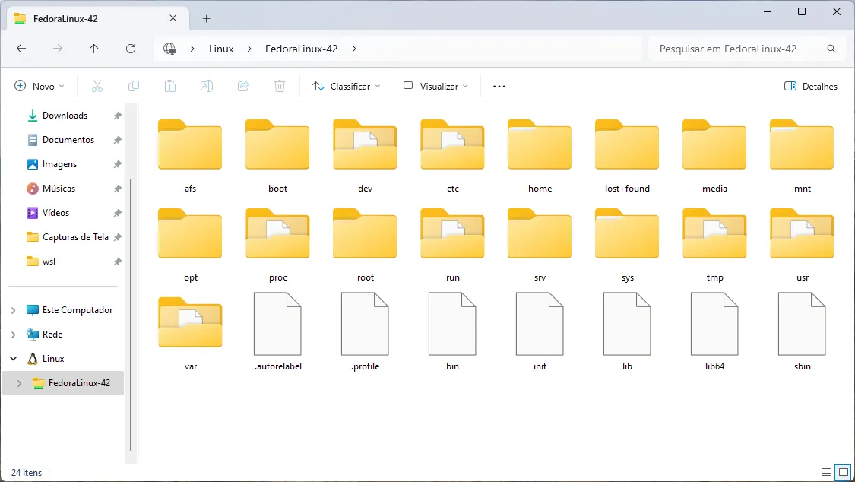855x482 pixels.
Task: Unpin Capturas de Tela pin icon
Action: click(x=117, y=237)
